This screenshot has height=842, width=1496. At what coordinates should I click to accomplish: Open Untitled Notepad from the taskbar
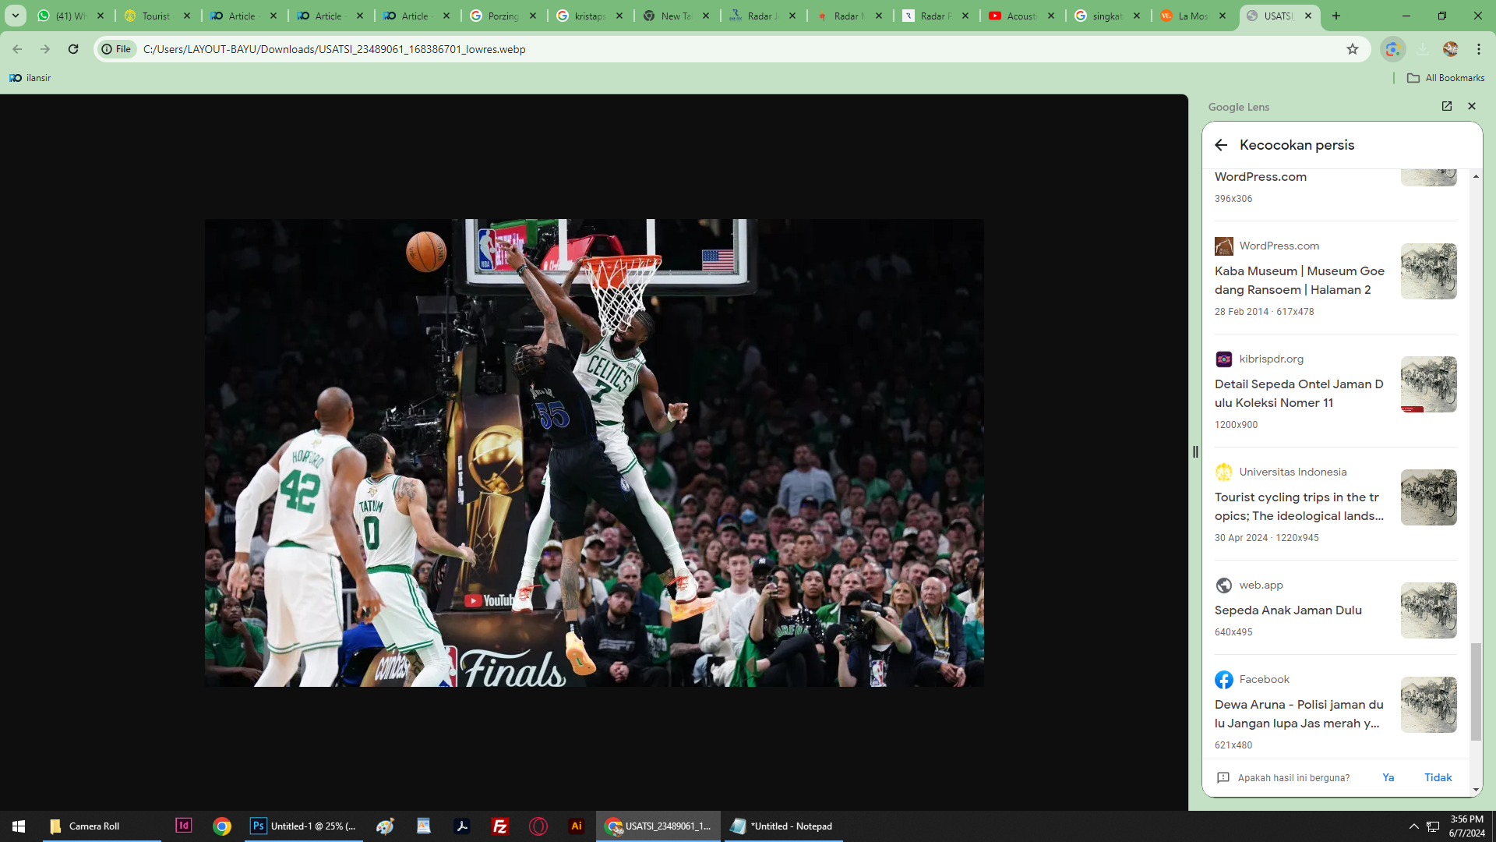tap(783, 826)
